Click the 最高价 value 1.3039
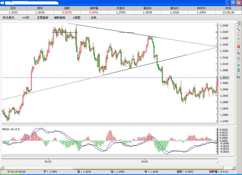Image resolution: width=242 pixels, height=175 pixels. pos(148,13)
